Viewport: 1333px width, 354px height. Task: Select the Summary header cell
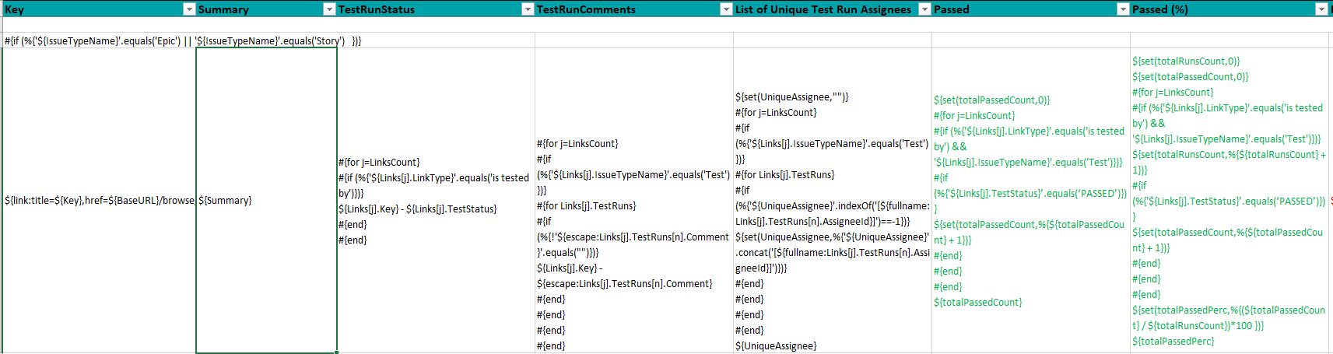point(266,9)
